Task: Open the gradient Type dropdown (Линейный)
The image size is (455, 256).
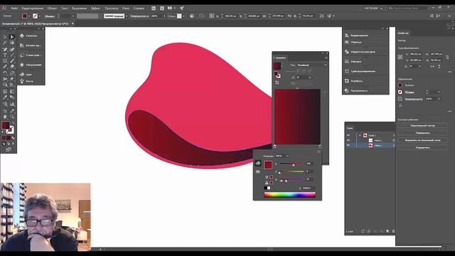Action: click(x=311, y=65)
